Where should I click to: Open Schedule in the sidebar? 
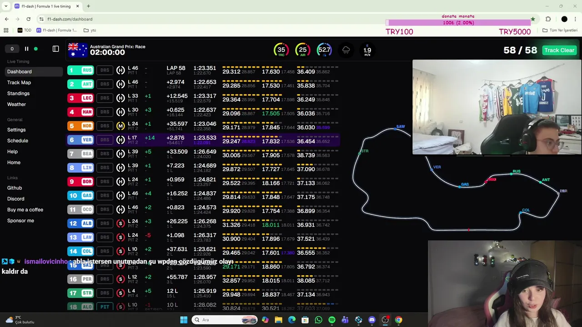click(x=18, y=141)
